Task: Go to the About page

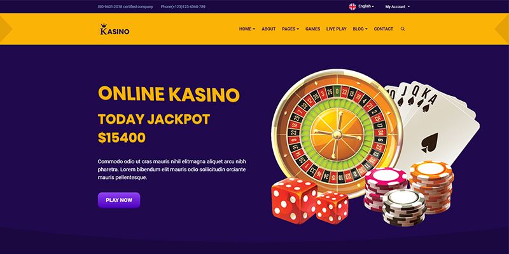Action: (x=268, y=29)
